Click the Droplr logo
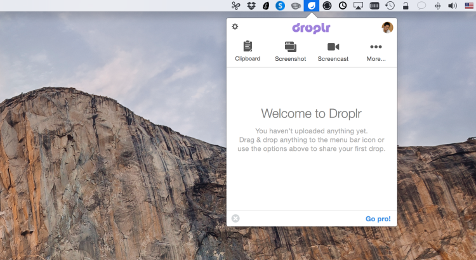This screenshot has height=260, width=476. [x=311, y=28]
